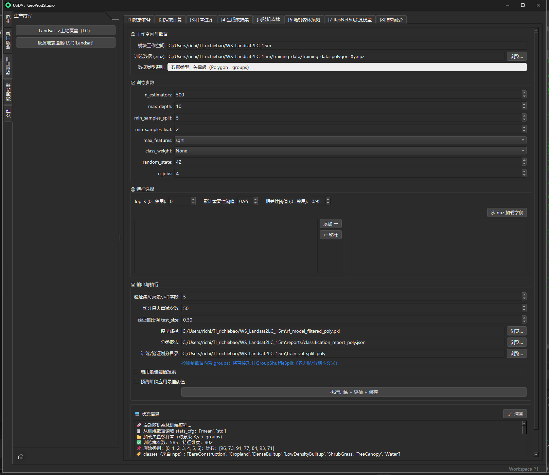Click the home icon in the bottom-left panel
This screenshot has width=549, height=475.
pyautogui.click(x=21, y=457)
